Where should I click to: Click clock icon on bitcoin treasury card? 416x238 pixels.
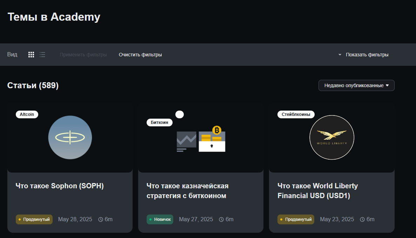pyautogui.click(x=221, y=219)
